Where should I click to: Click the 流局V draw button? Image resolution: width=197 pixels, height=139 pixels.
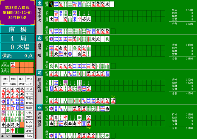coord(29,131)
